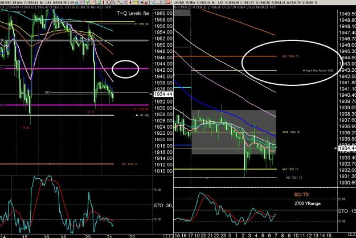Click the '822 TD' orange text
The image size is (356, 238).
[301, 194]
